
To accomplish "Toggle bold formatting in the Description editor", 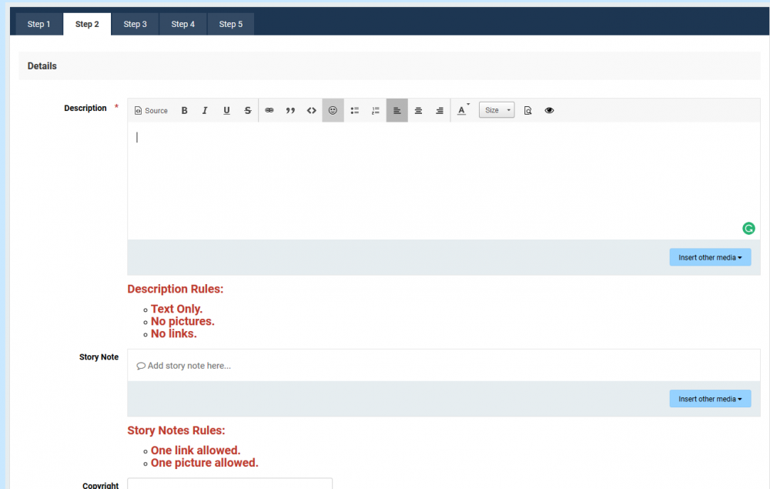I will [184, 110].
